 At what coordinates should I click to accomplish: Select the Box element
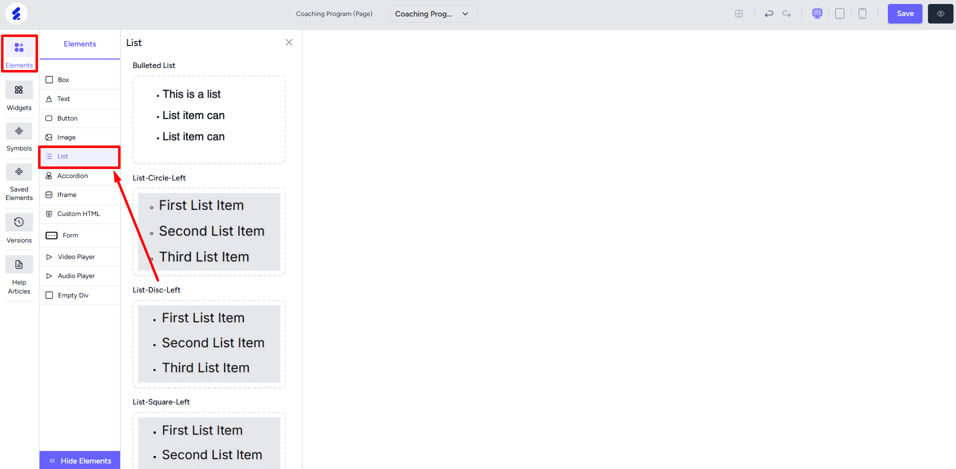pyautogui.click(x=80, y=80)
